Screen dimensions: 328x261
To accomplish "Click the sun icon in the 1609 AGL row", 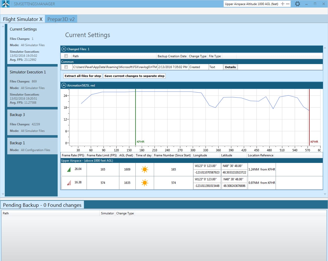I will coord(144,169).
